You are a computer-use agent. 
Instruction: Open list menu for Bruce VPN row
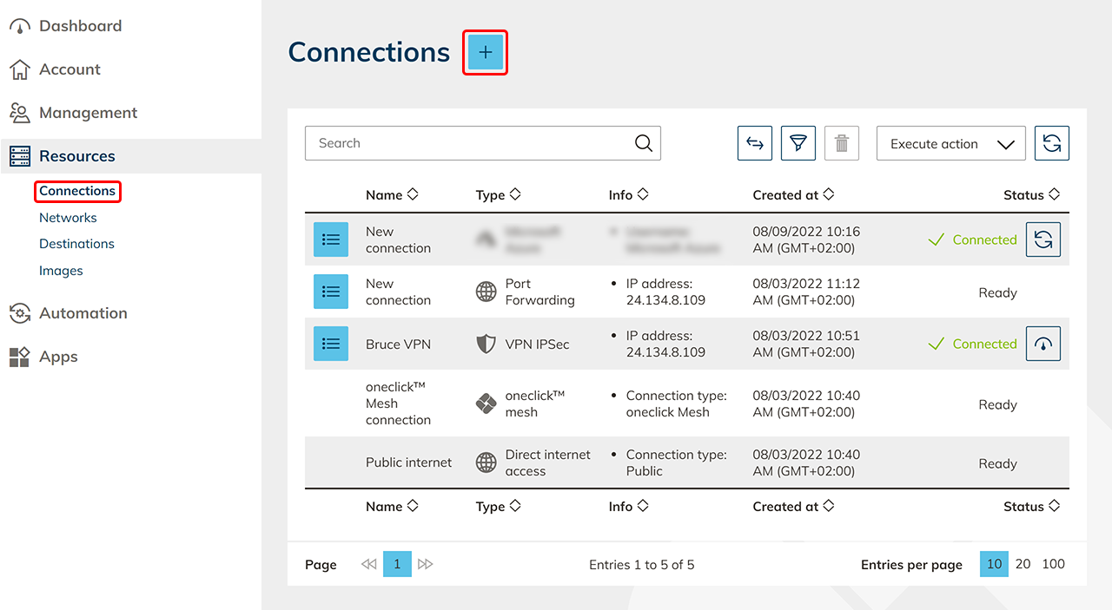pyautogui.click(x=330, y=344)
